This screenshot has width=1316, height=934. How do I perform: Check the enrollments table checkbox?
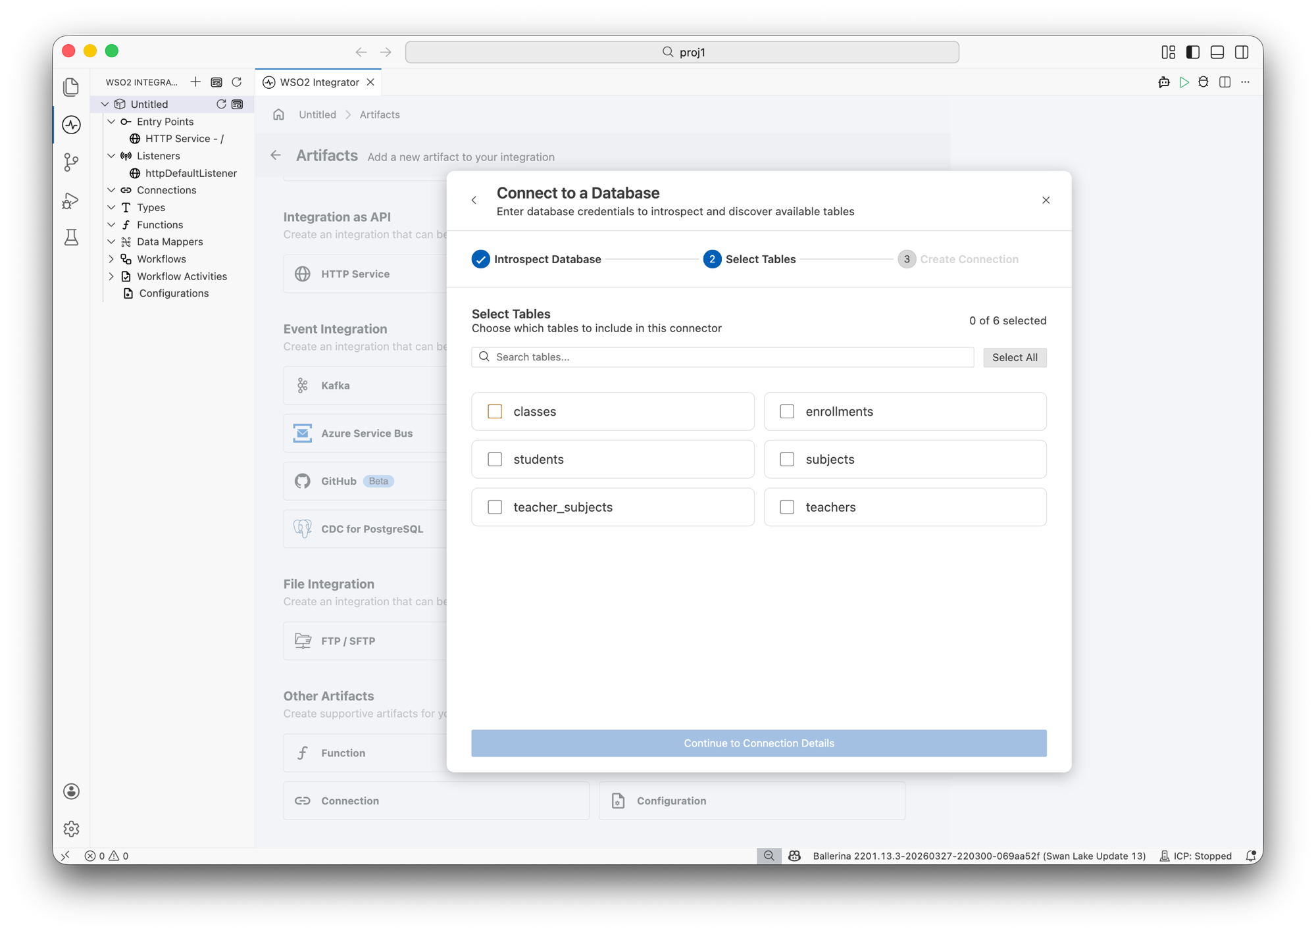click(787, 412)
